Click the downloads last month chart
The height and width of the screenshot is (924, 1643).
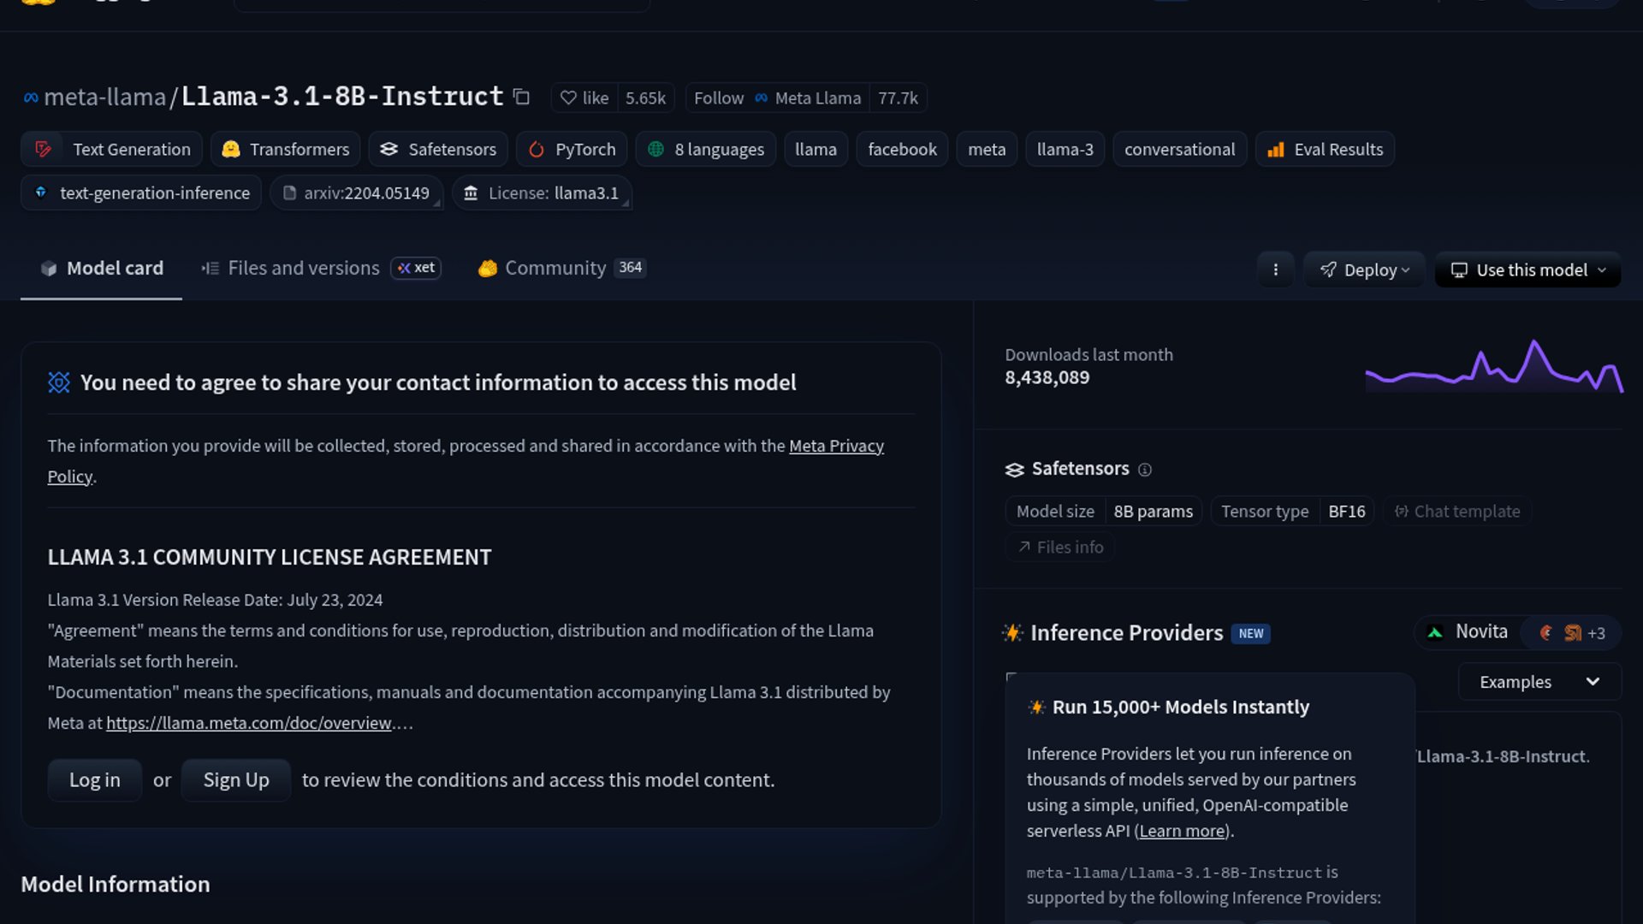[1493, 368]
